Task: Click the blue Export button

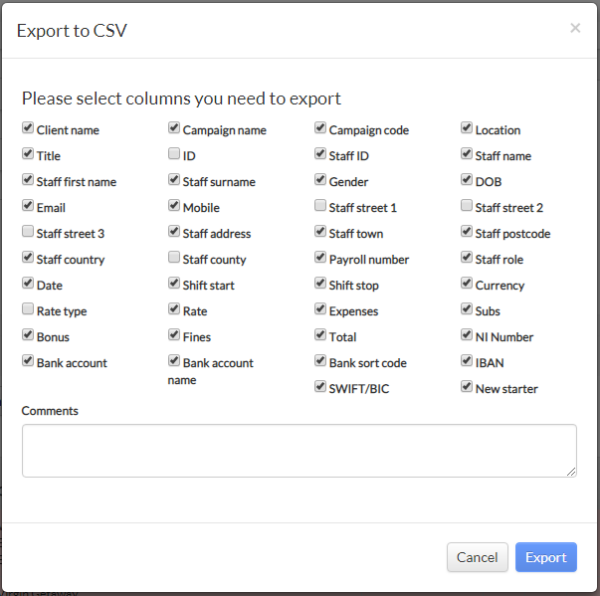Action: pos(546,557)
